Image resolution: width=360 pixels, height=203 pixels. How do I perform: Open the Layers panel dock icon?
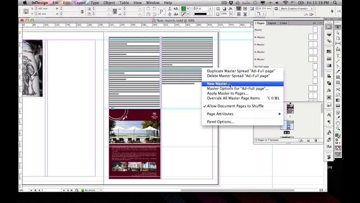[x=329, y=34]
